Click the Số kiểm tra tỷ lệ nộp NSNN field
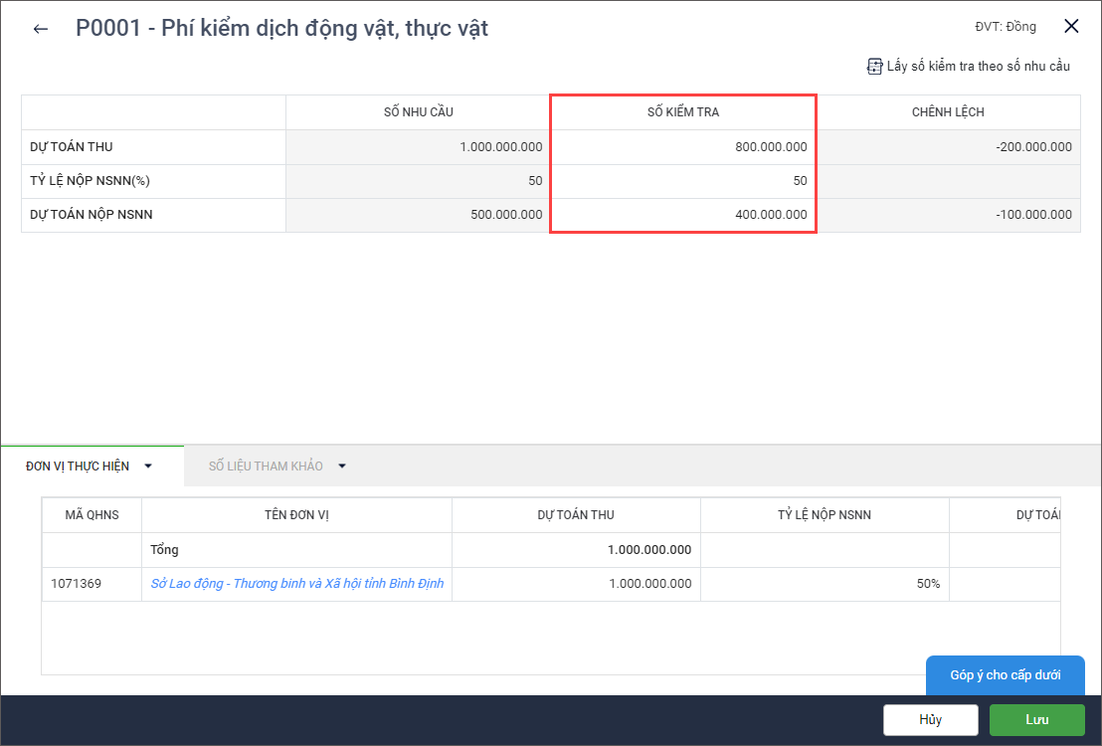The image size is (1102, 746). pos(683,181)
